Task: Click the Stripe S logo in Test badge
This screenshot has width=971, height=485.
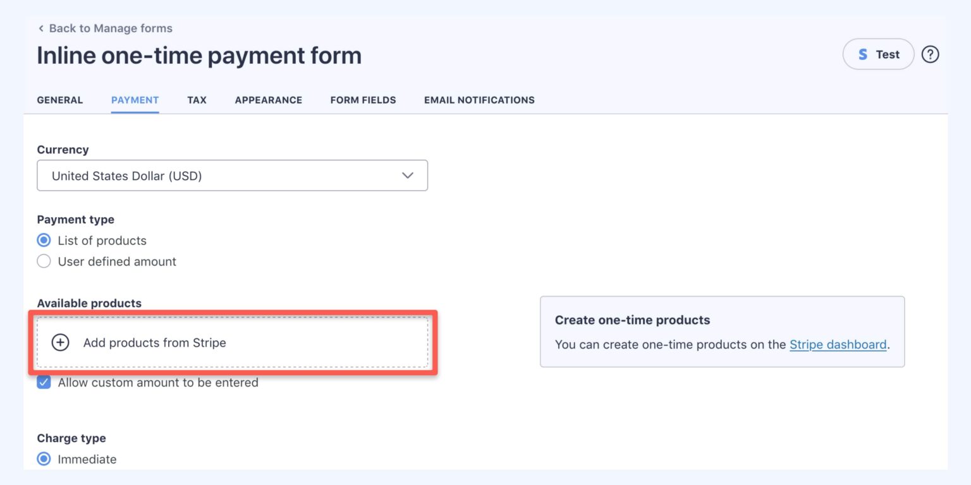Action: (862, 54)
